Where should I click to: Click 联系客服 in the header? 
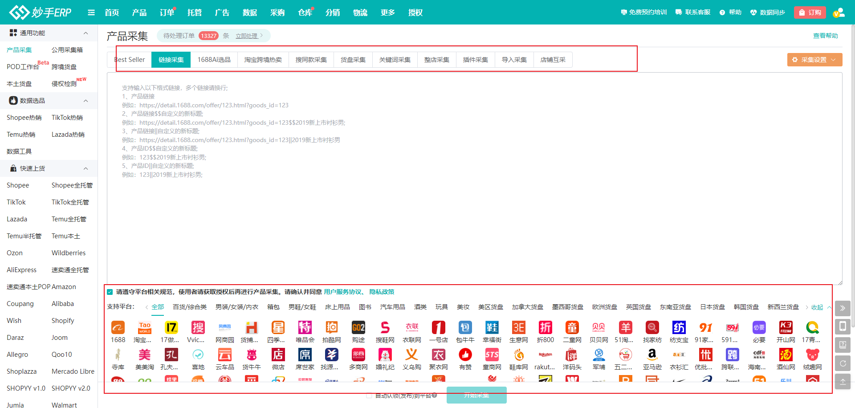693,12
